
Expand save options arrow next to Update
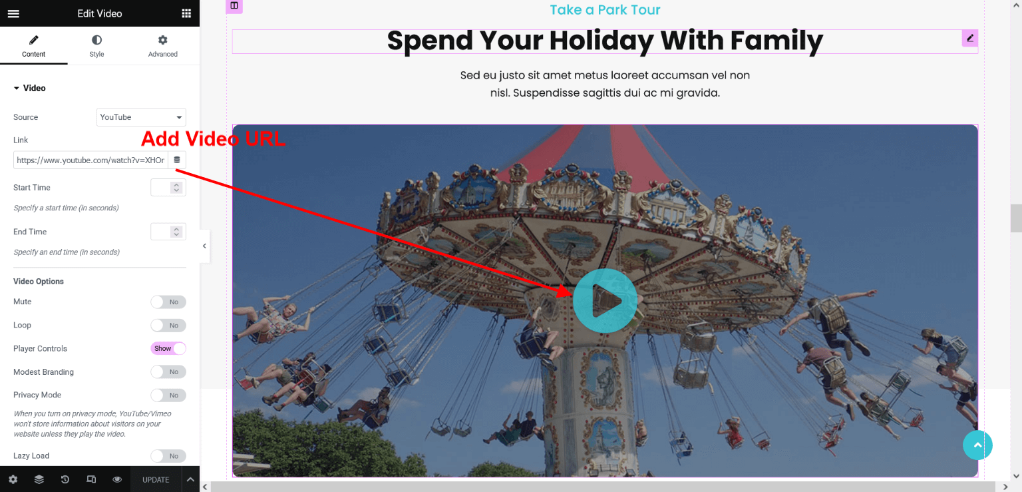click(x=190, y=479)
